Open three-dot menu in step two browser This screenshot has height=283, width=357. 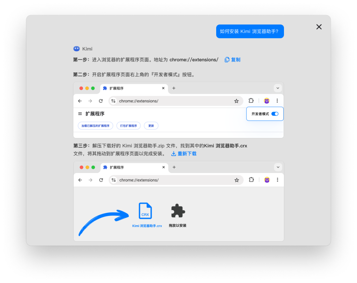277,101
